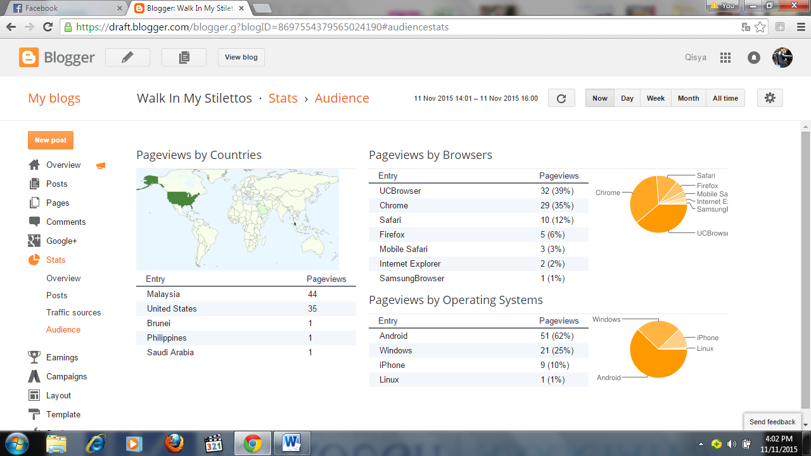Click the Audience breadcrumb link
811x456 pixels.
coord(342,98)
